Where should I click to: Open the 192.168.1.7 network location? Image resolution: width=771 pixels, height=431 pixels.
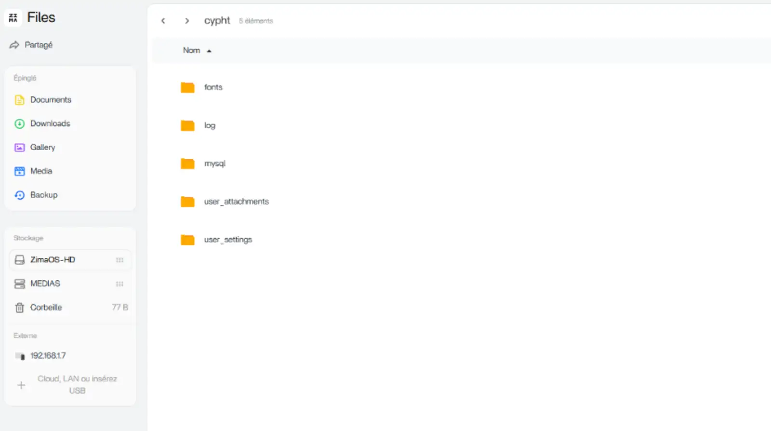point(48,355)
